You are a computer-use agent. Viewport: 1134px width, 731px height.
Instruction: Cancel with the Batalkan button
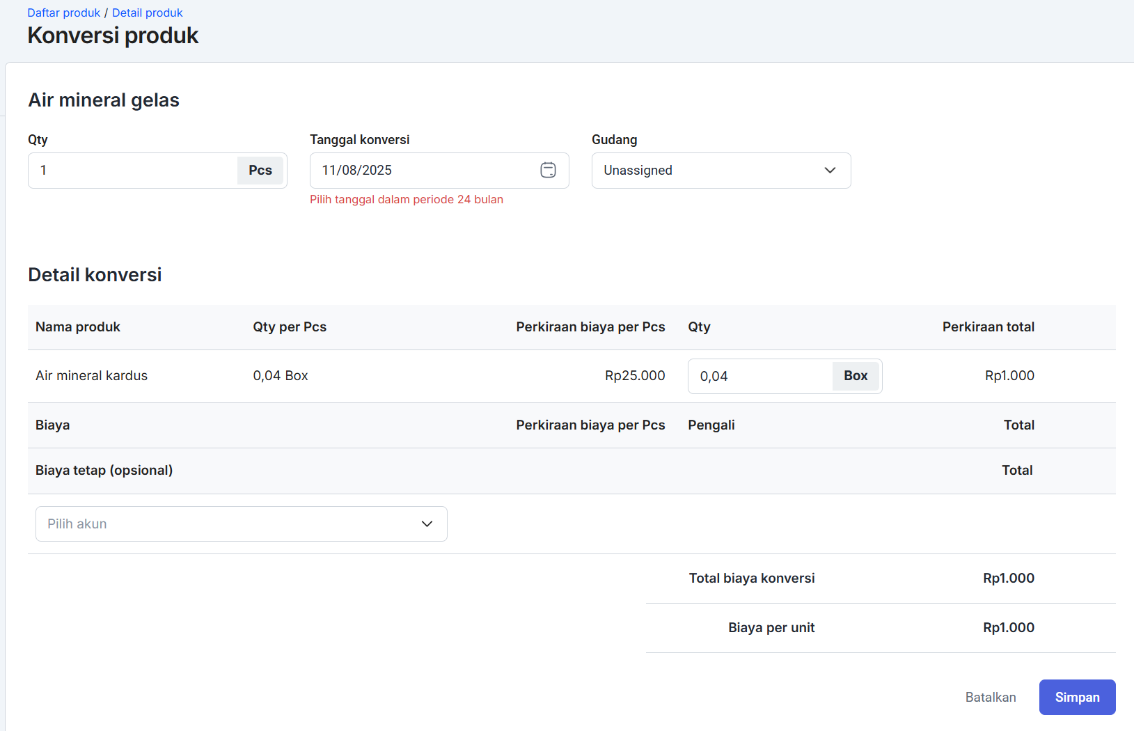click(x=990, y=698)
